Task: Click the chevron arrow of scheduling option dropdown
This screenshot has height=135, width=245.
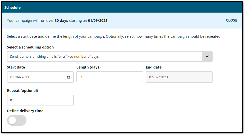Action: click(207, 56)
